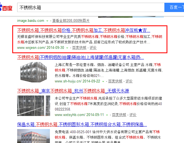Click 评价 for www.sh-huiju.cn result

pyautogui.click(x=129, y=81)
